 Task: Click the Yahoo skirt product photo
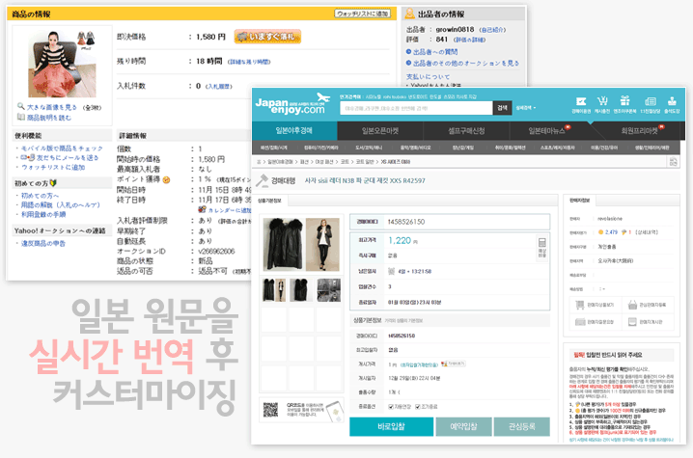coord(62,64)
